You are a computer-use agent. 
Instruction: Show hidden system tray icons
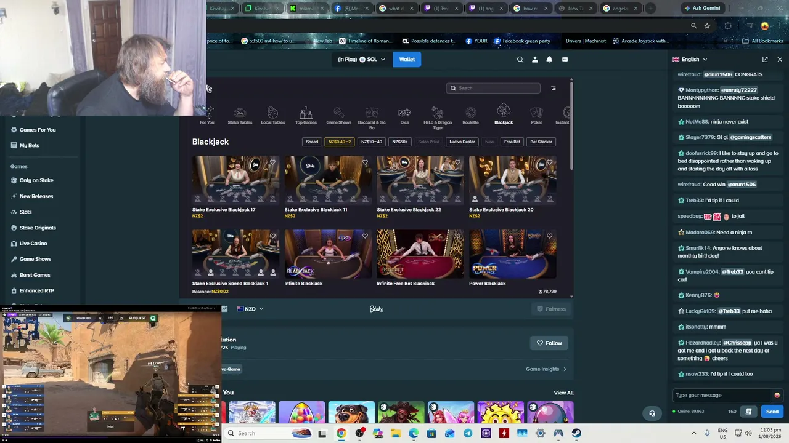coord(694,433)
